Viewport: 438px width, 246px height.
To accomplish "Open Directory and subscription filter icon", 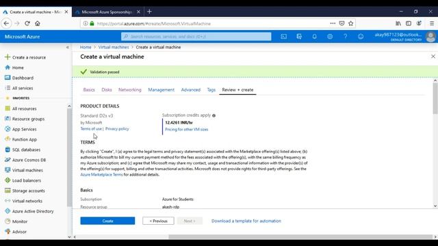I will click(299, 36).
